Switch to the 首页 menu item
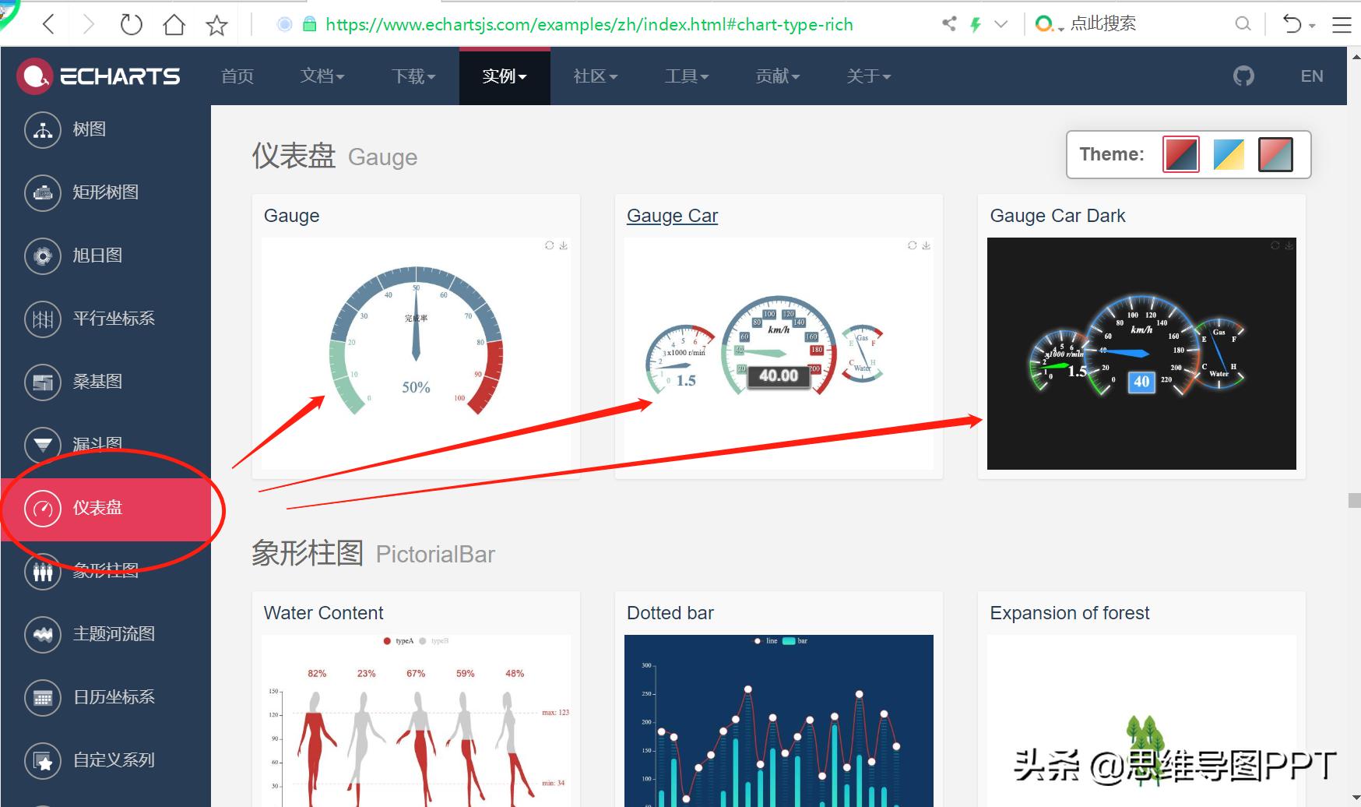 (237, 76)
